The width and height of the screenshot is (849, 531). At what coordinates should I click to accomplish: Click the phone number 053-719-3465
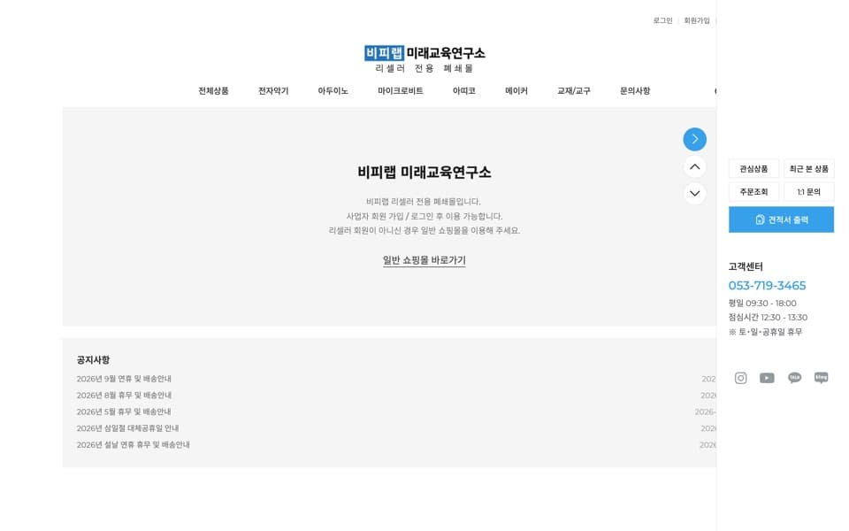[x=767, y=286]
